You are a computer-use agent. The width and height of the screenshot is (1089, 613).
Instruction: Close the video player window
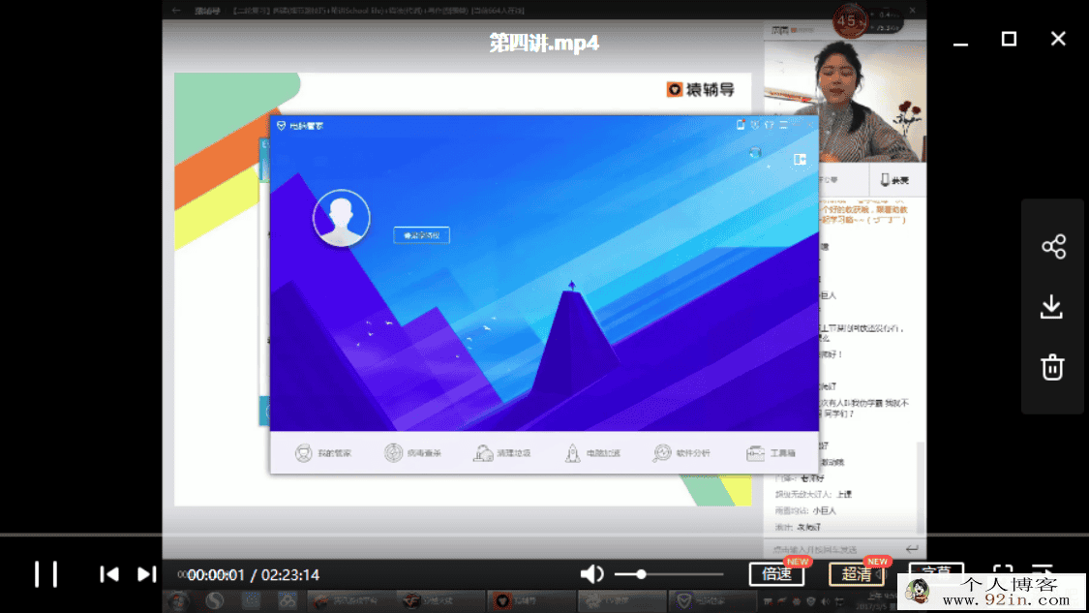click(x=1058, y=39)
